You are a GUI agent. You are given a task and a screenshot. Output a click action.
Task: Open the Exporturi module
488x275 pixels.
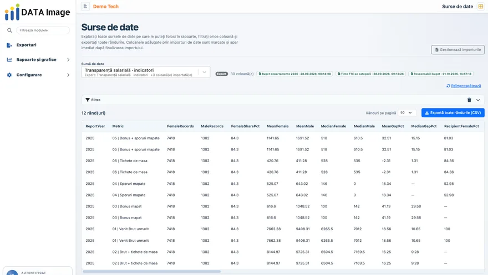coord(26,45)
